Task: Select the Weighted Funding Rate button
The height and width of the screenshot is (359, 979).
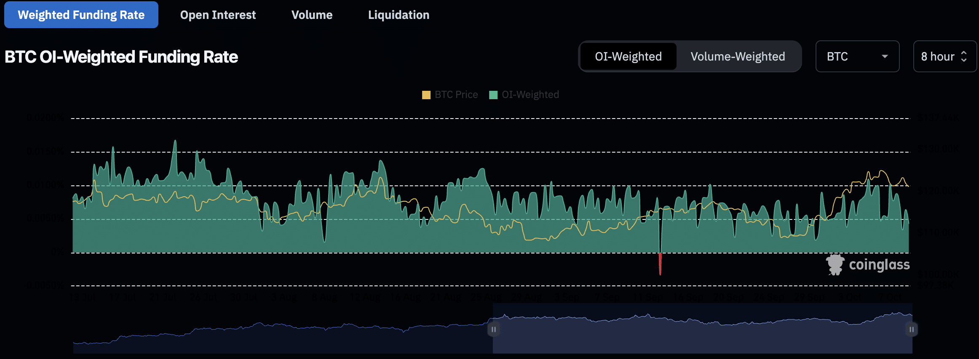Action: (81, 15)
